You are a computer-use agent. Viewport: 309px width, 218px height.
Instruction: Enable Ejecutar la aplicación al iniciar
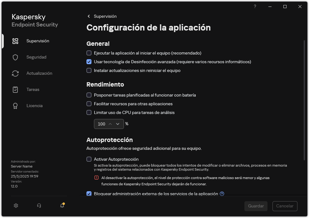pos(89,53)
